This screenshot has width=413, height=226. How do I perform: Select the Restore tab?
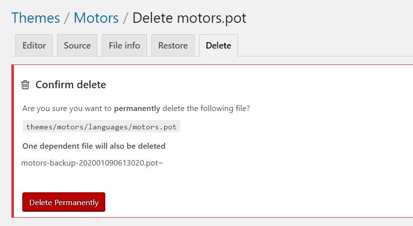(x=173, y=46)
